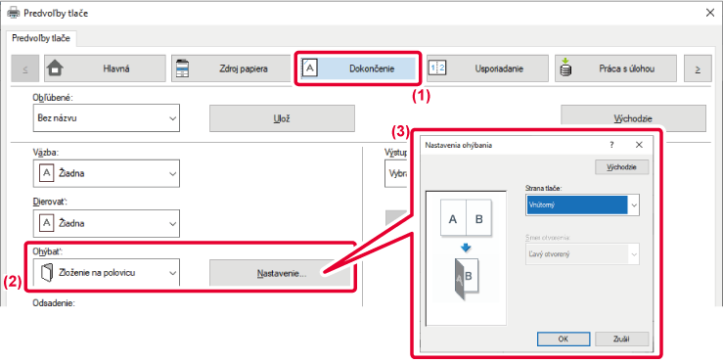
Task: Click Zrušiť to cancel folding settings
Action: (621, 339)
